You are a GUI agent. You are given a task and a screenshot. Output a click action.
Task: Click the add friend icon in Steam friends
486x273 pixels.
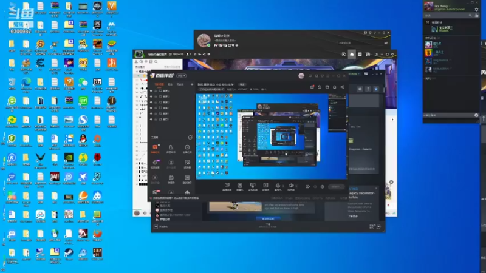coord(477,15)
